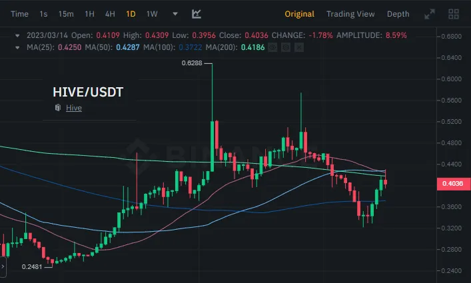471x283 pixels.
Task: Collapse the OHLC data row arrow
Action: (17, 36)
